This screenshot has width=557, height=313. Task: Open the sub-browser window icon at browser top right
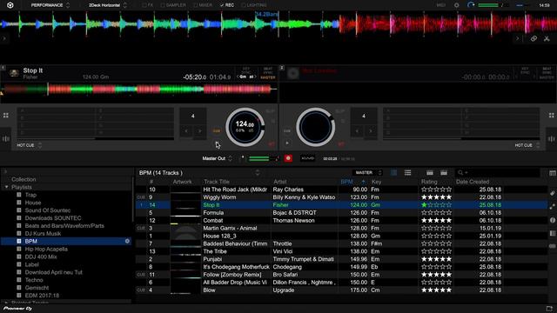[553, 173]
